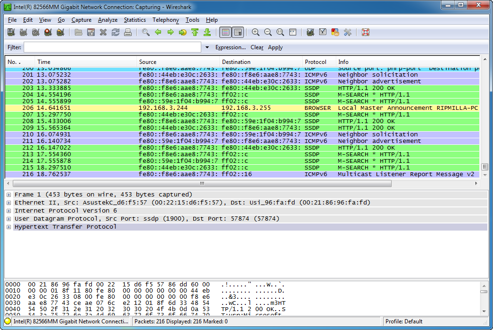Viewport: 493px width, 330px height.
Task: Expand the Ethernet II details
Action: 9,203
